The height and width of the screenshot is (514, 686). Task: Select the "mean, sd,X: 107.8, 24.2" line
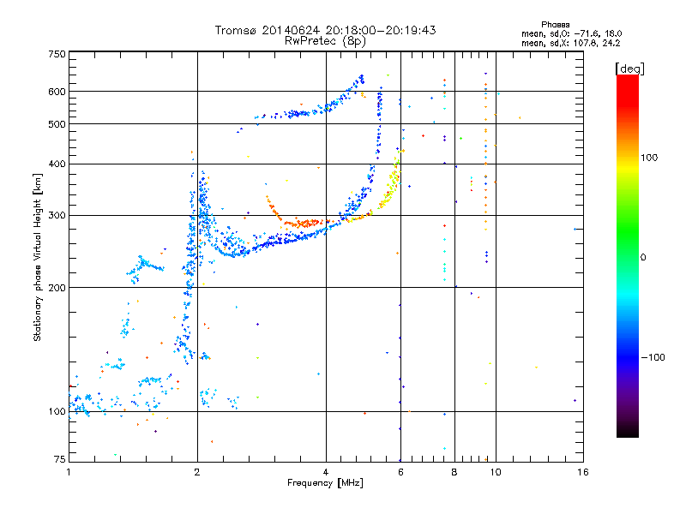(570, 43)
